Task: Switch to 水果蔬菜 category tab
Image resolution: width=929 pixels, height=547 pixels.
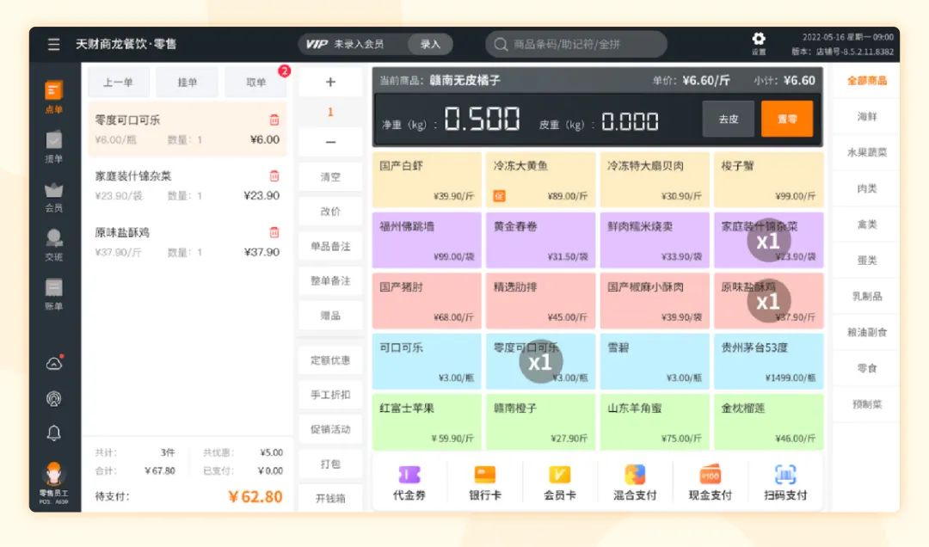Action: [866, 152]
